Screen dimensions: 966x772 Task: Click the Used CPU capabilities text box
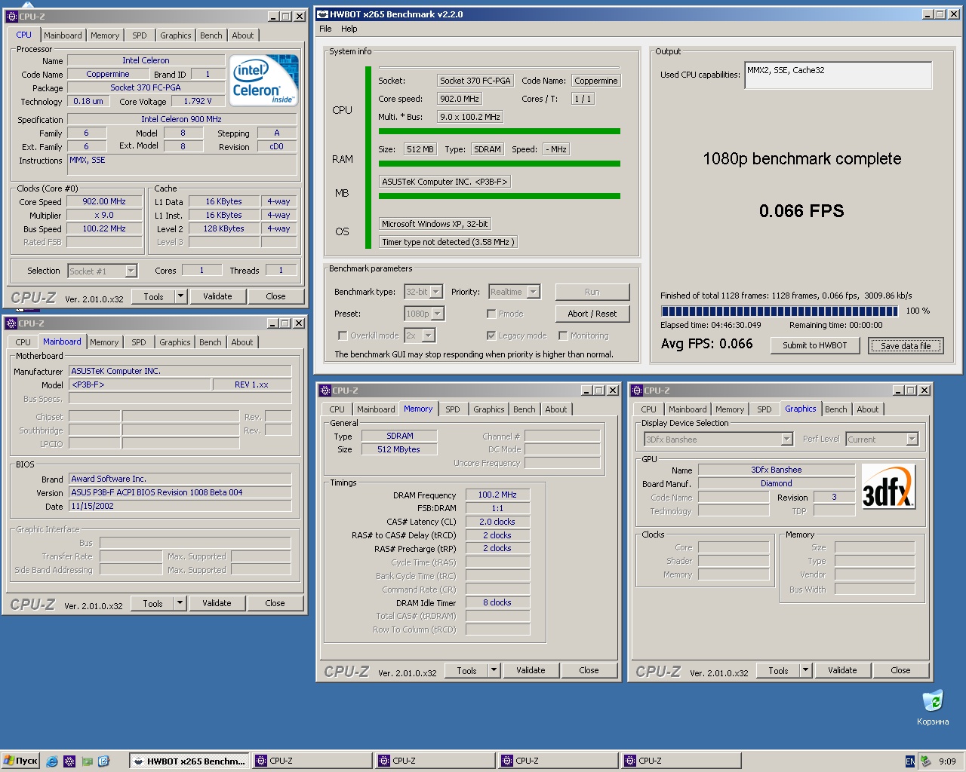point(838,75)
